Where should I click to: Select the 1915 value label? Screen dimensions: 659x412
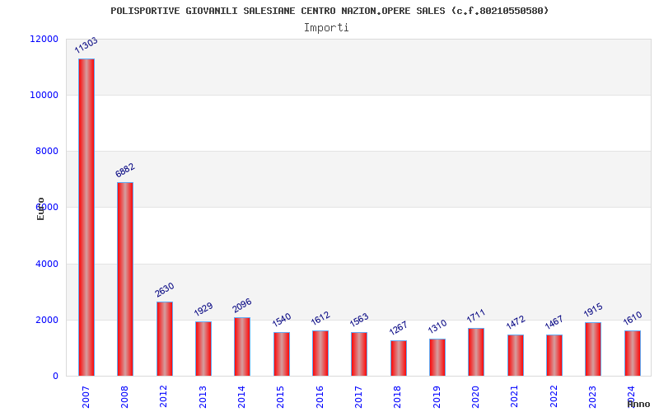[x=593, y=310]
